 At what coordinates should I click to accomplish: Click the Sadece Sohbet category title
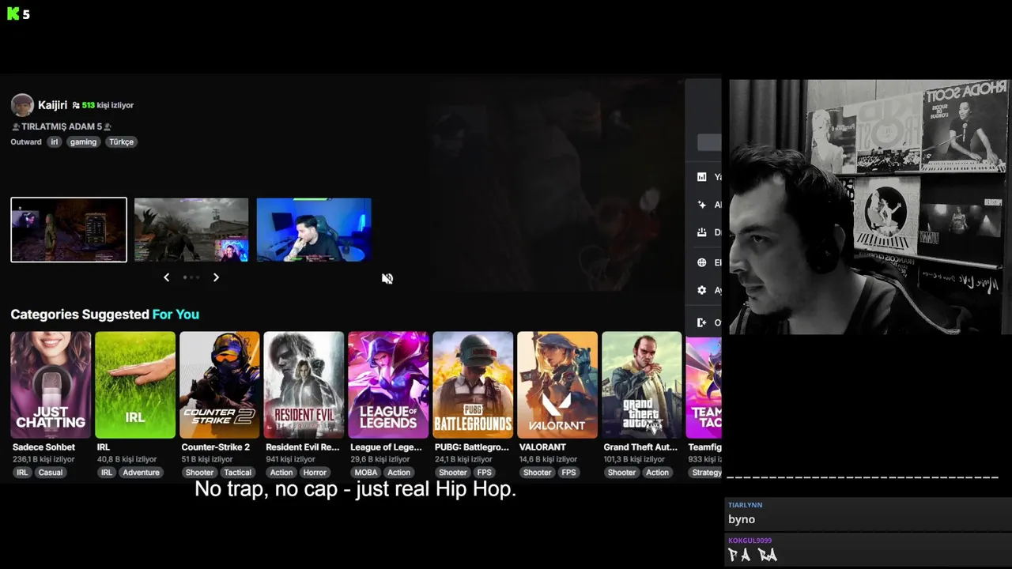pyautogui.click(x=43, y=447)
